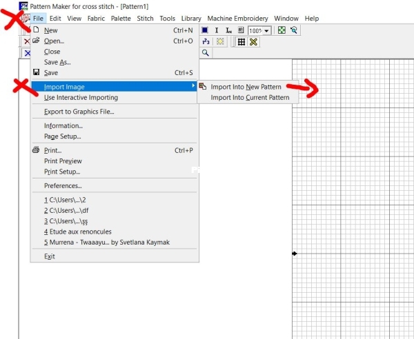Viewport: 414px width, 339px height.
Task: Open recent file 5 Murrena by Svetlana Kaymak
Action: click(x=115, y=242)
